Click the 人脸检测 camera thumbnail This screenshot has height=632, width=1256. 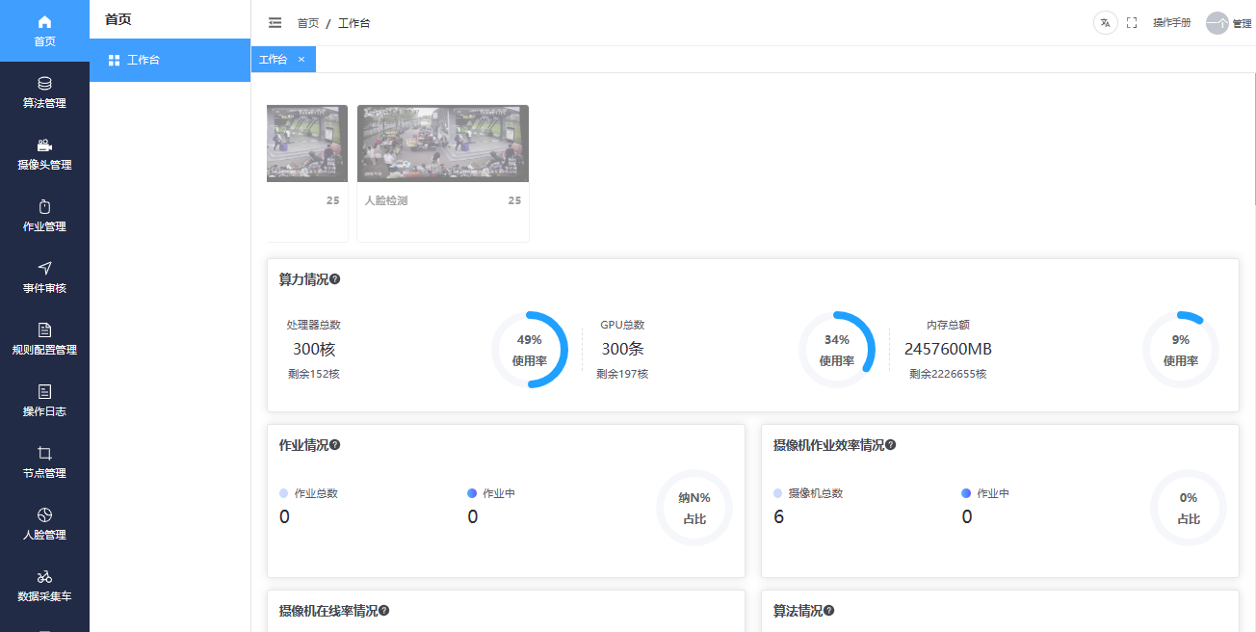[x=443, y=144]
